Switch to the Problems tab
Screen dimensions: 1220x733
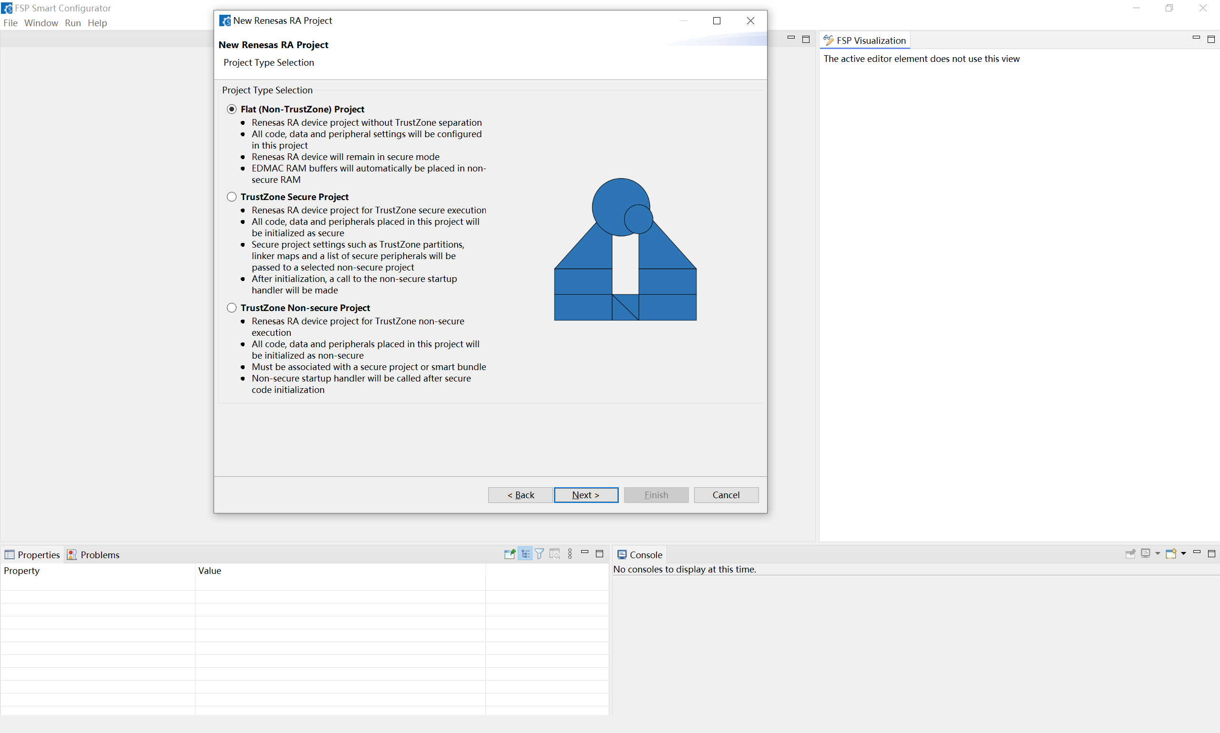pos(93,555)
